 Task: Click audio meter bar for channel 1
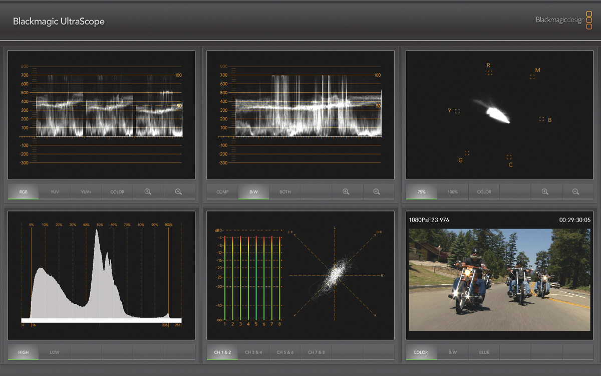coord(225,278)
